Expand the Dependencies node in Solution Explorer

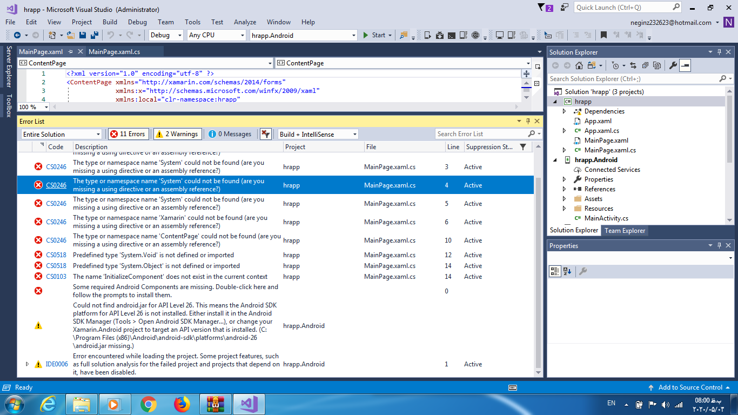tap(565, 111)
